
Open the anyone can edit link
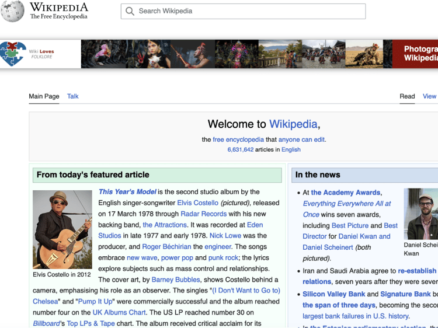point(301,139)
